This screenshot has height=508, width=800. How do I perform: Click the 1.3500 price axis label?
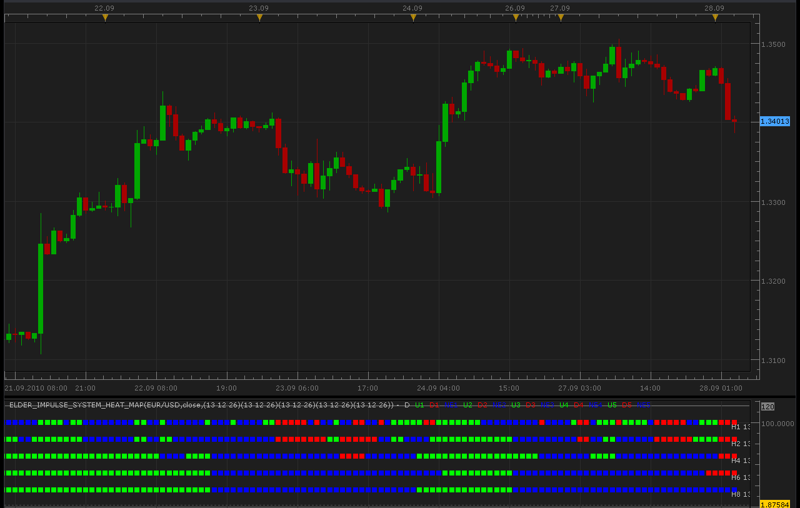pos(773,44)
